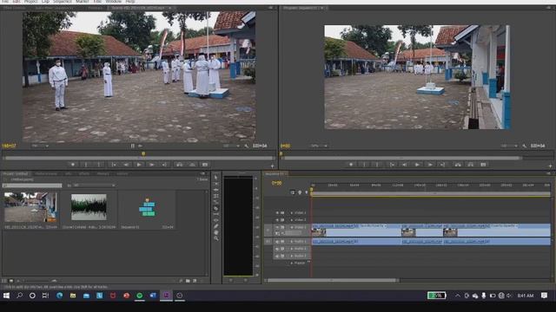Open Program monitor settings wrench
Image resolution: width=556 pixels, height=312 pixels.
tap(525, 146)
